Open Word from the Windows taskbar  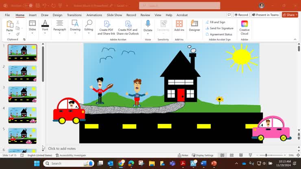[203, 163]
